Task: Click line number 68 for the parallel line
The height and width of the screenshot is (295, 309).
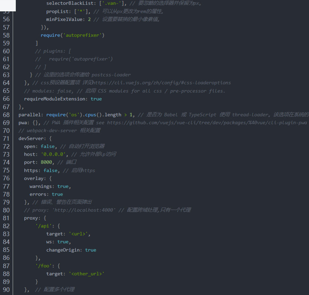Action: pos(6,115)
